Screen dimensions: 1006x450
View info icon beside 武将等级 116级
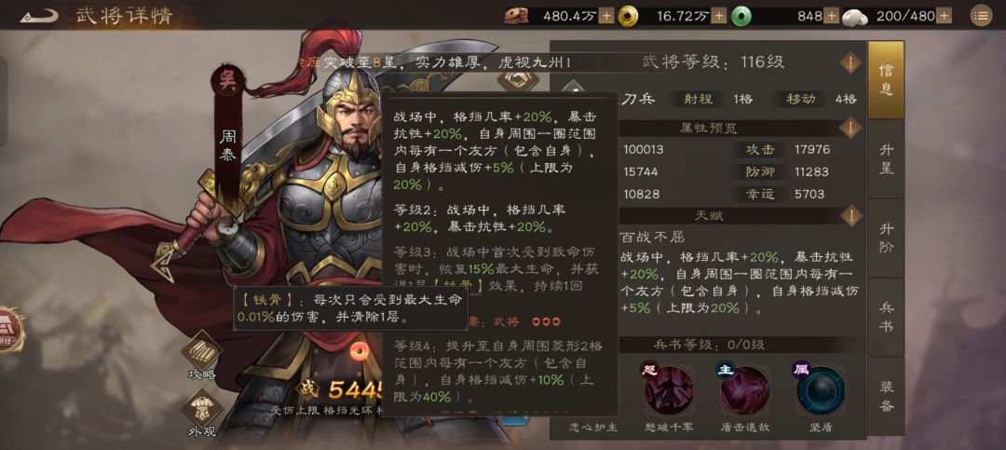(x=850, y=63)
